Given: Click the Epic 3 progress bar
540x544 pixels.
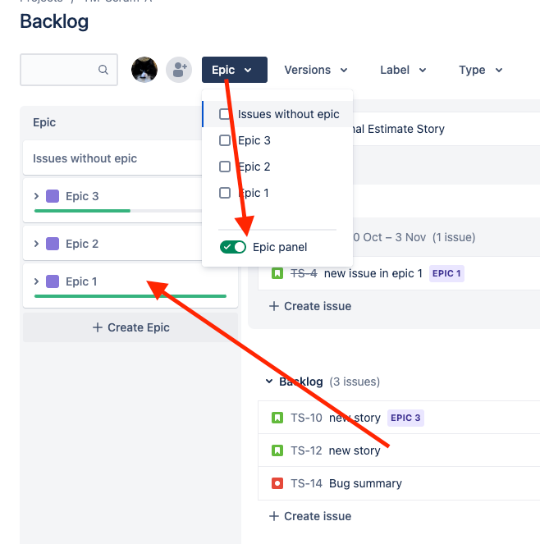Looking at the screenshot, I should [x=118, y=211].
